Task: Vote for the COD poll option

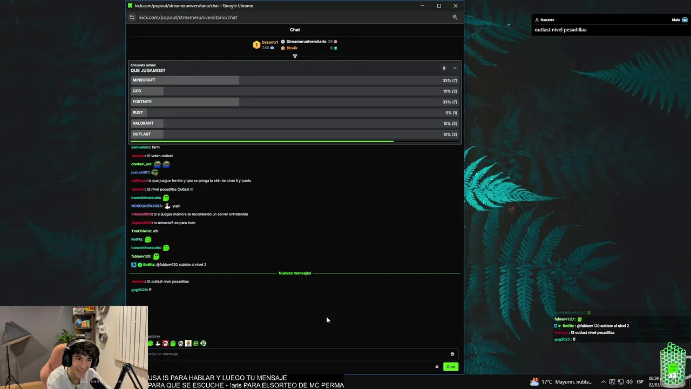Action: (x=295, y=91)
